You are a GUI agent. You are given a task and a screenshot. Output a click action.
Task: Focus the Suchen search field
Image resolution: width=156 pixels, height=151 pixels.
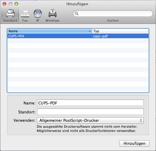[113, 13]
